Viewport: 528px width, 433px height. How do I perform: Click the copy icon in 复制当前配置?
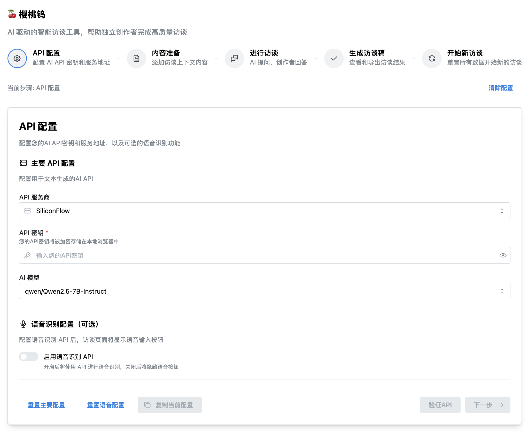click(147, 405)
